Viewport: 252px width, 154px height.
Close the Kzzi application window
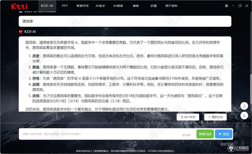247,6
